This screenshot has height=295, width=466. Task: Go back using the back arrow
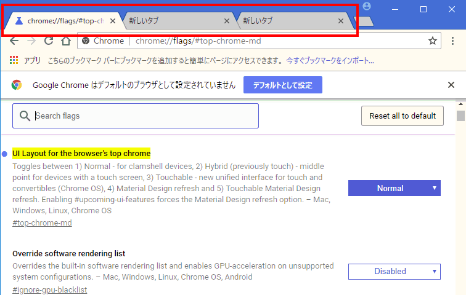pos(14,41)
